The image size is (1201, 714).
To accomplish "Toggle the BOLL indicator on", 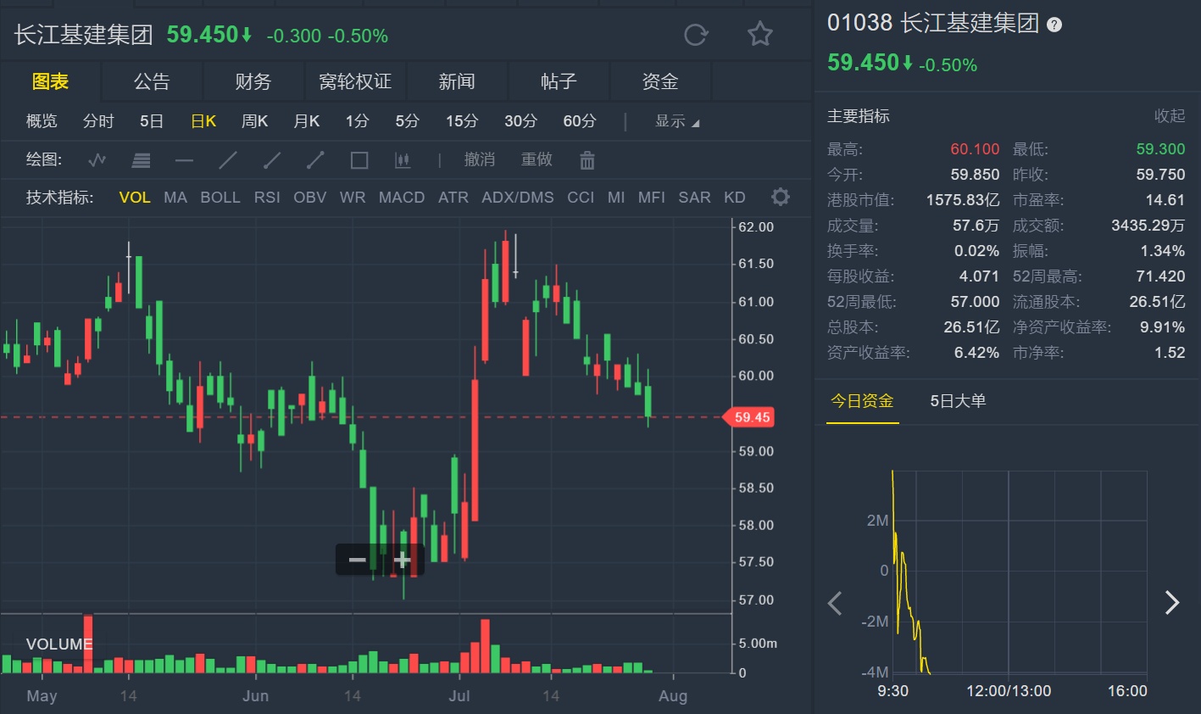I will [x=220, y=198].
